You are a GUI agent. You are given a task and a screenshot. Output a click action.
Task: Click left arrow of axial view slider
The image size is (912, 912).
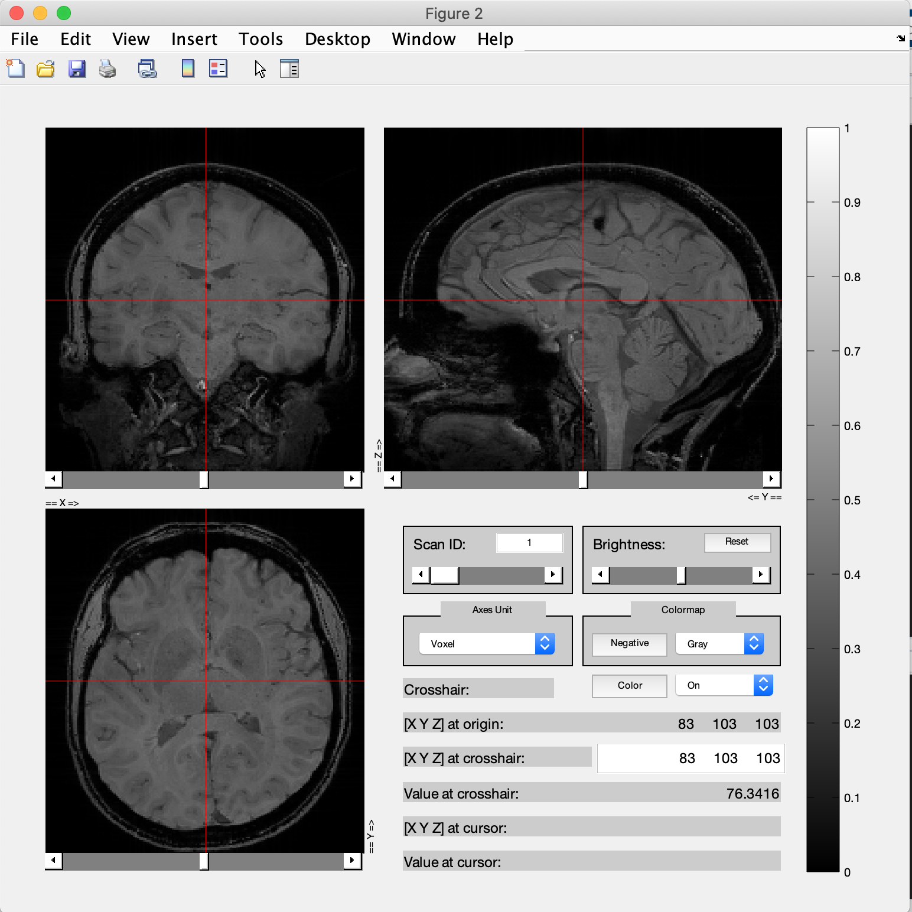pos(54,860)
